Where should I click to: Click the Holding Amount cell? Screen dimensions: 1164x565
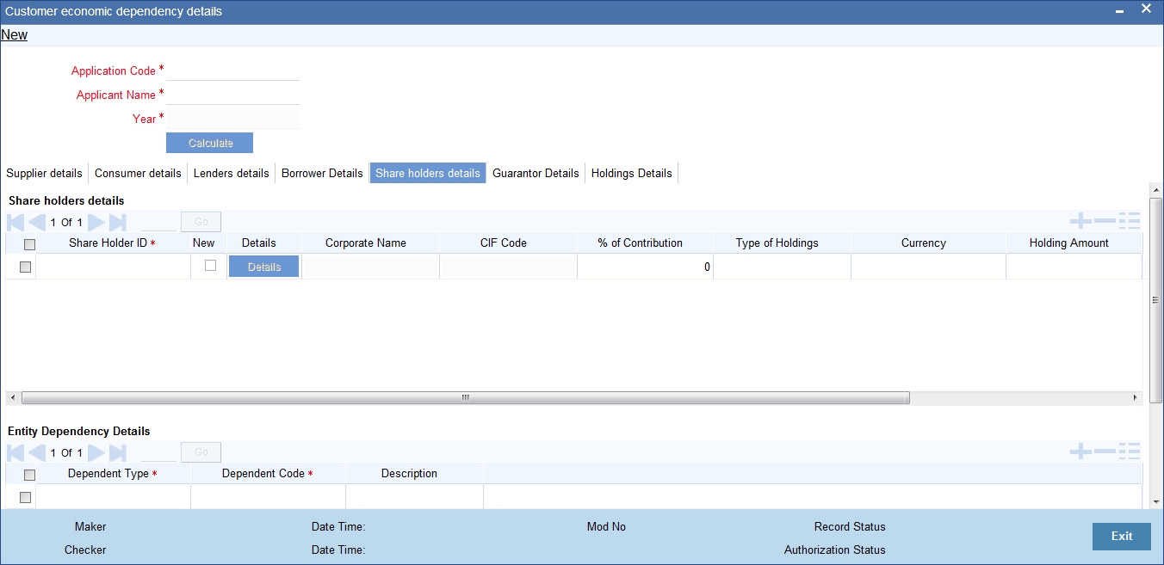pyautogui.click(x=1074, y=267)
